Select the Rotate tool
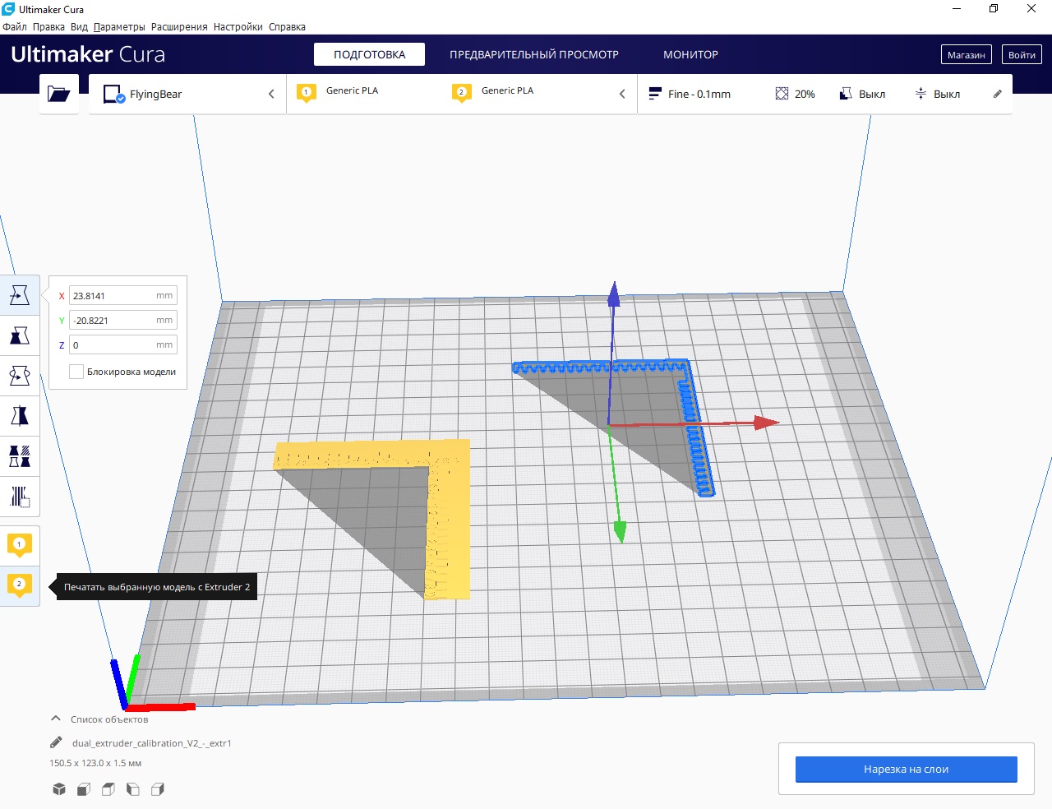Viewport: 1052px width, 809px height. (20, 376)
